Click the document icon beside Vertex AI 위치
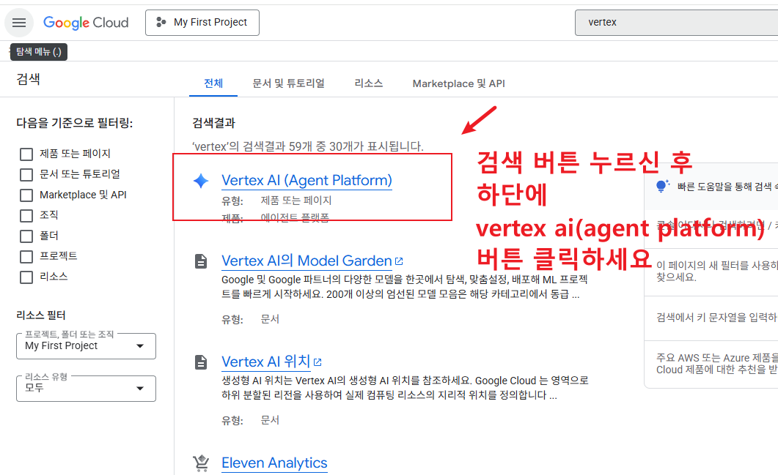Image resolution: width=778 pixels, height=475 pixels. [201, 362]
